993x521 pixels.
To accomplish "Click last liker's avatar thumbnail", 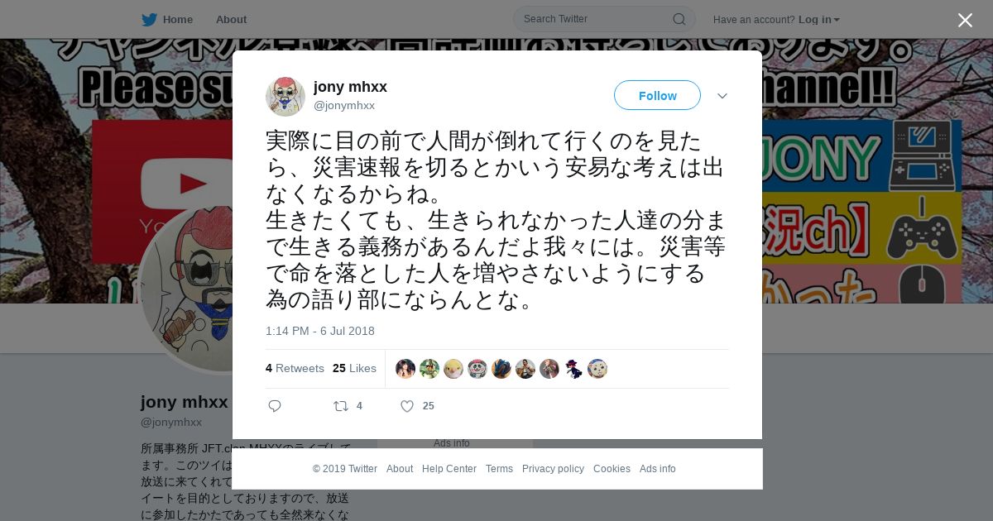I will point(597,369).
